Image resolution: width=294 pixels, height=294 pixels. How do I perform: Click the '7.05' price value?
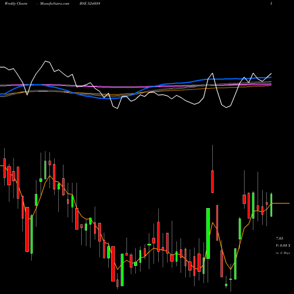tap(279, 239)
